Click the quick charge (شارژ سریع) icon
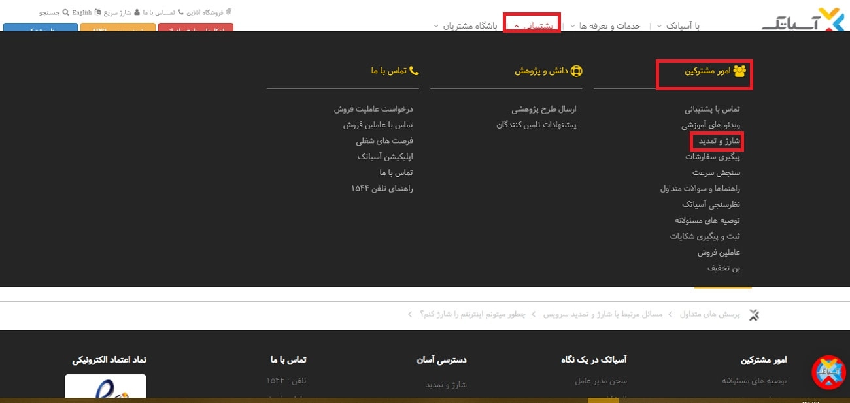Image resolution: width=850 pixels, height=403 pixels. 98,12
